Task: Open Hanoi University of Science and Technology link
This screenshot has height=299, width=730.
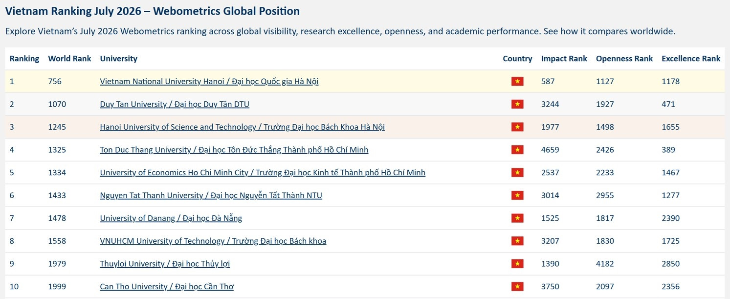Action: [242, 127]
